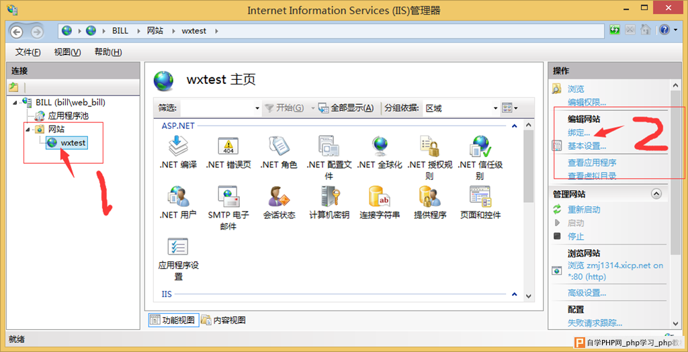Select the wxtest site in tree

(67, 142)
